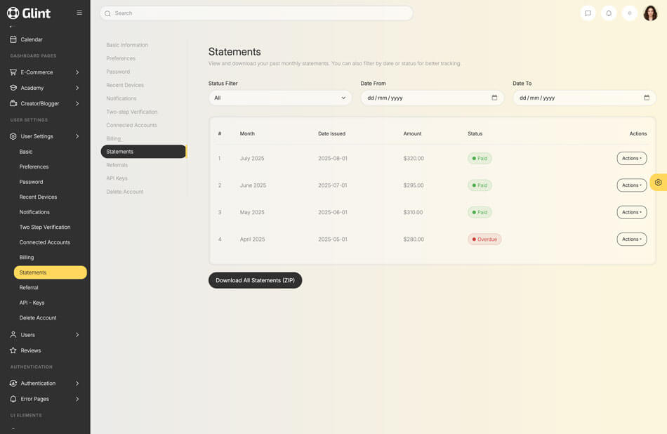The image size is (667, 434).
Task: Click the Reviews star icon in sidebar
Action: (x=13, y=350)
